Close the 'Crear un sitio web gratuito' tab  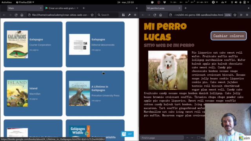pyautogui.click(x=78, y=8)
